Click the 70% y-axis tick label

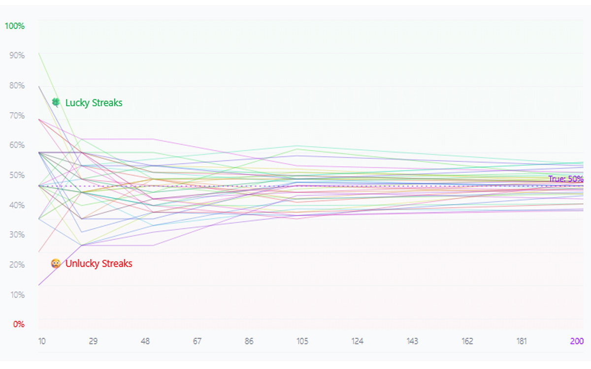tap(17, 116)
